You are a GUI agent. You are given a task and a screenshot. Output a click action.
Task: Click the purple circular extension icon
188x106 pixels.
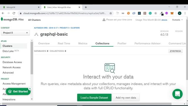click(x=167, y=13)
